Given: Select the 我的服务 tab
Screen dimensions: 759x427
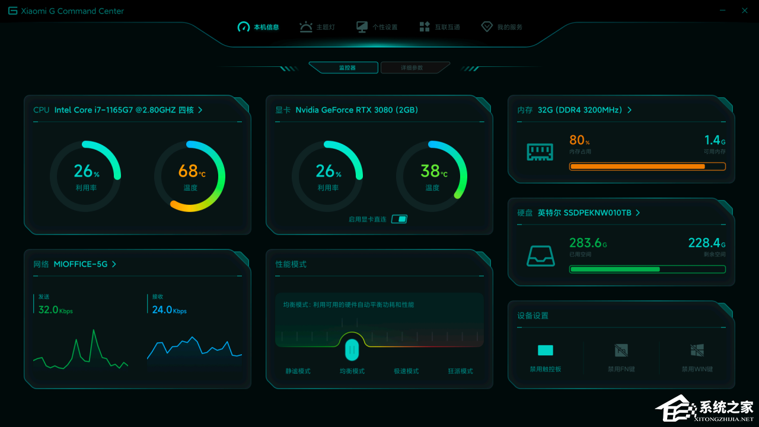Looking at the screenshot, I should [x=502, y=27].
